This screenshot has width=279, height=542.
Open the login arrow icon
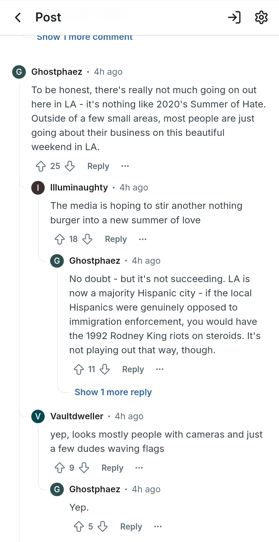234,17
